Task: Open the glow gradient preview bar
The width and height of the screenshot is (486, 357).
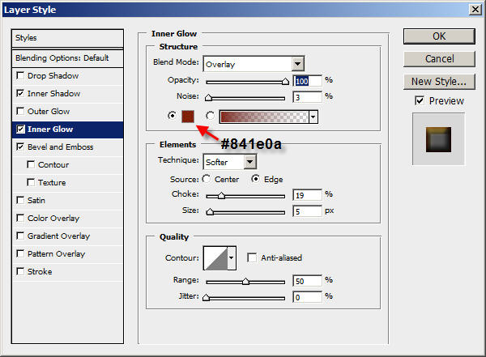Action: coord(264,117)
